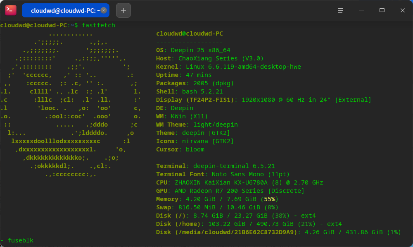Click the Disk (/media/cloudwd/...) line

tap(278, 232)
